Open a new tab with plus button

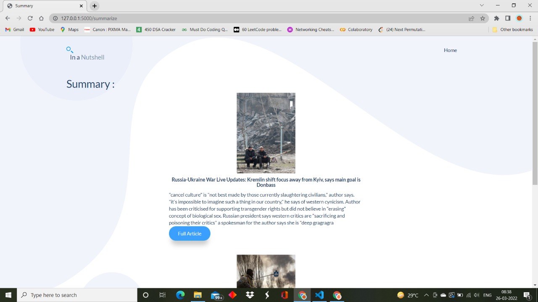(95, 6)
